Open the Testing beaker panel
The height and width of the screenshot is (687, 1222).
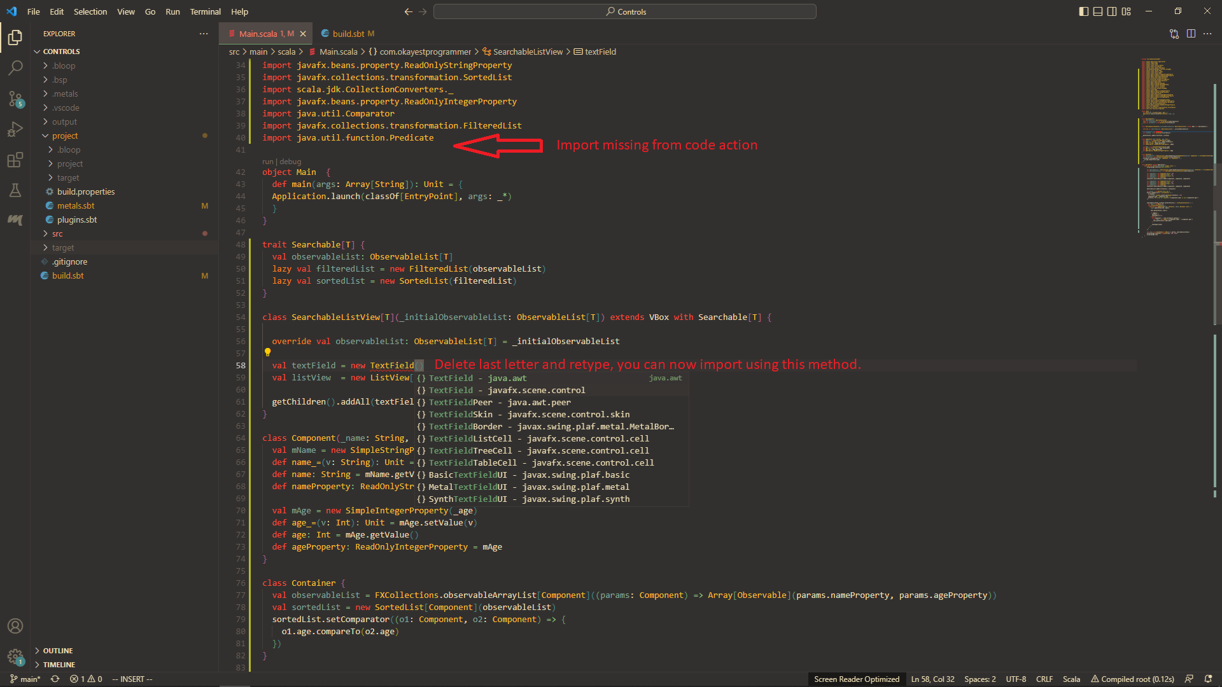pyautogui.click(x=15, y=190)
